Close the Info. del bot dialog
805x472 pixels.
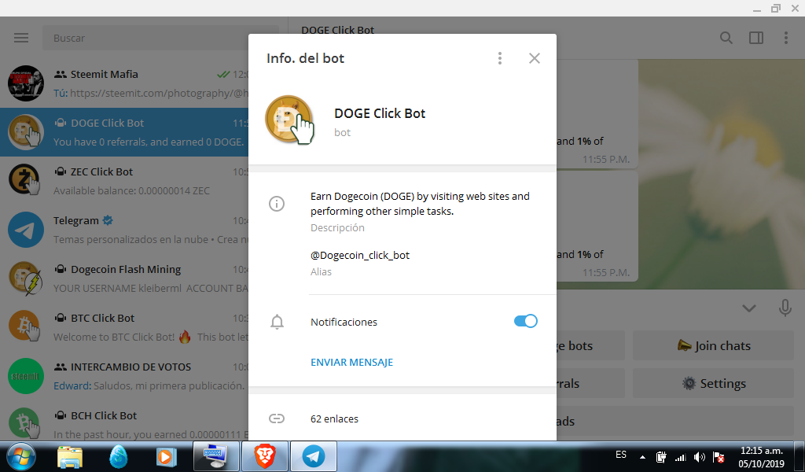point(535,58)
